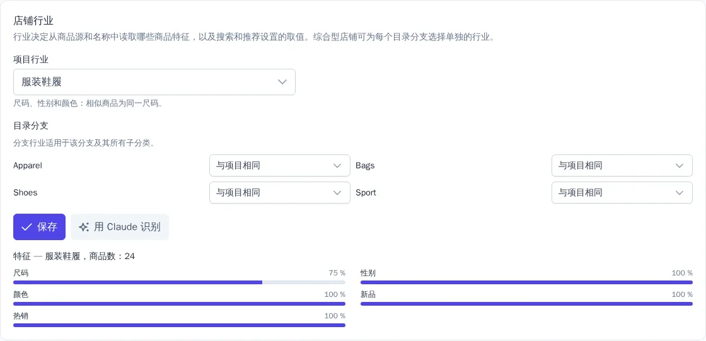
Task: Click the 店铺行业 heading
Action: coord(34,20)
